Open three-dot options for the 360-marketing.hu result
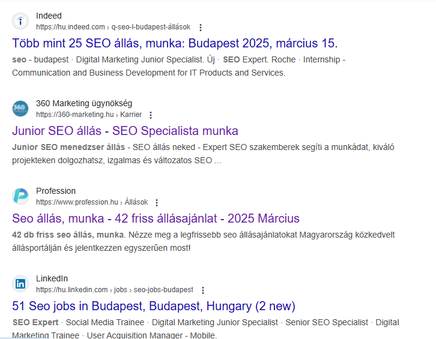The width and height of the screenshot is (436, 339). 151,115
